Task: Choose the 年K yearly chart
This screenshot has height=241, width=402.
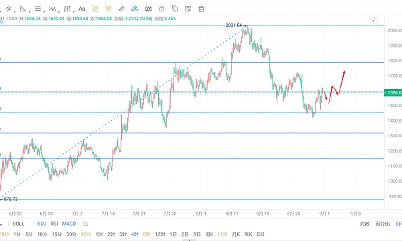Action: pos(261,234)
